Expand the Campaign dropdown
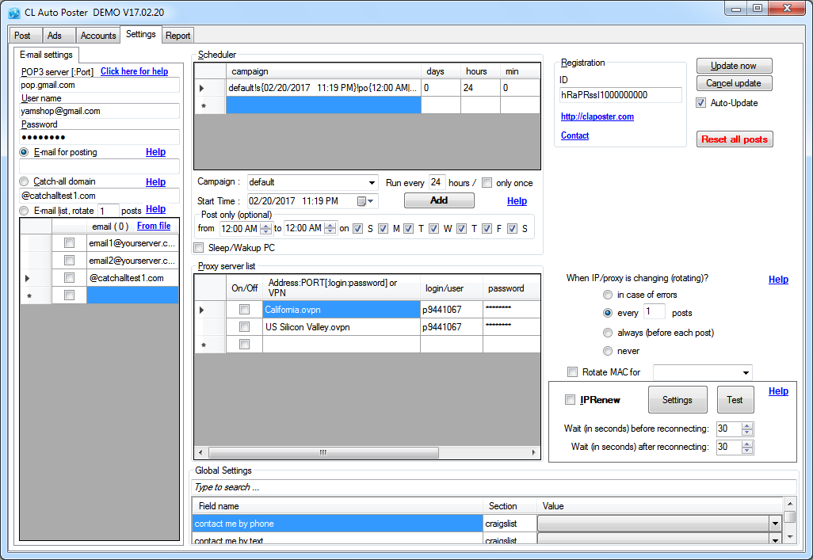Screen dimensions: 813x560 point(372,182)
